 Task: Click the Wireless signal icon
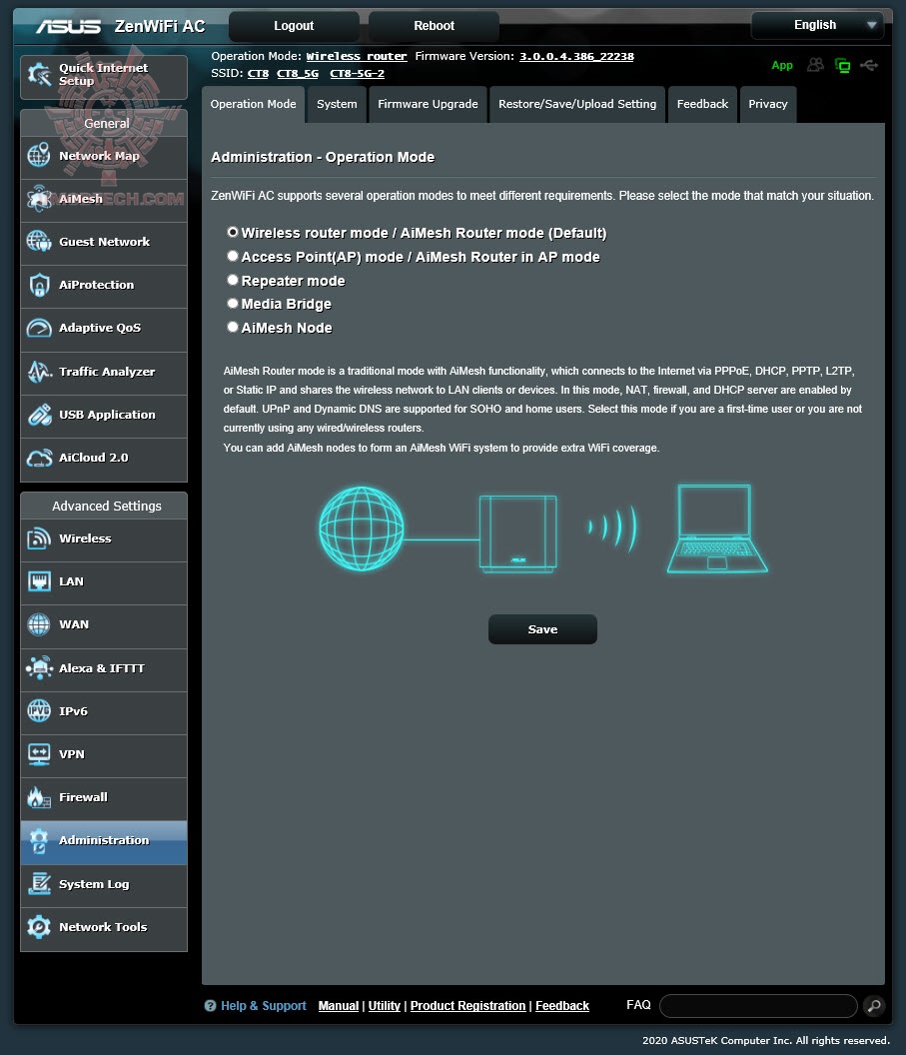pos(39,538)
